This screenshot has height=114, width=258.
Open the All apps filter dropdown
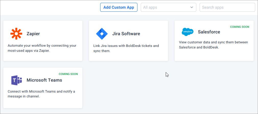(x=169, y=7)
